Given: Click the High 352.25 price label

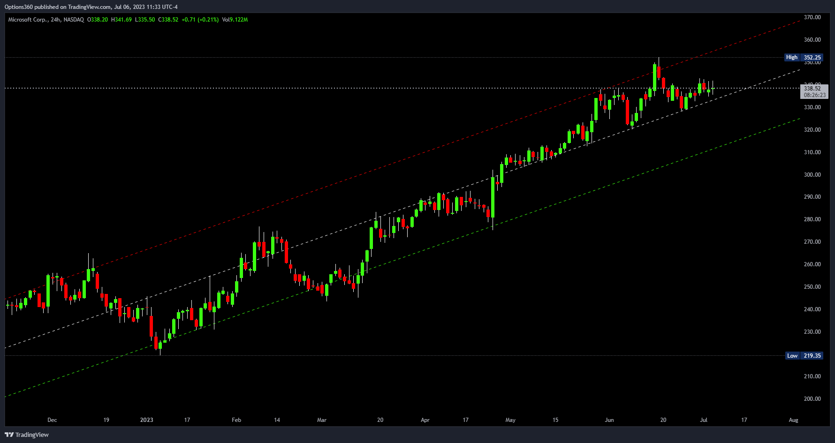Looking at the screenshot, I should (804, 58).
